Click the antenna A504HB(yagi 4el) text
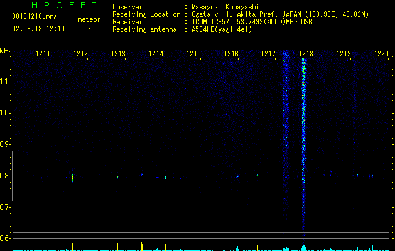Image resolution: width=395 pixels, height=251 pixels. (x=222, y=29)
